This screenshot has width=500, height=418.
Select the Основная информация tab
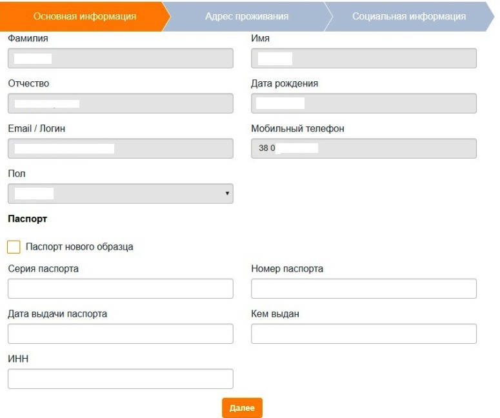(85, 16)
